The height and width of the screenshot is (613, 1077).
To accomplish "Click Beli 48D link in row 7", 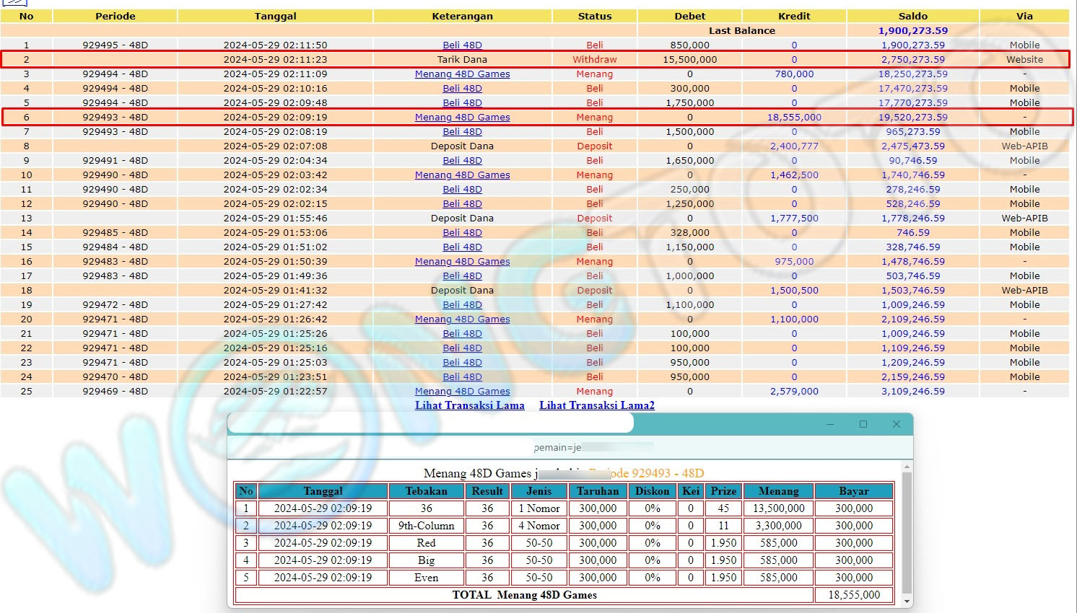I will [462, 132].
